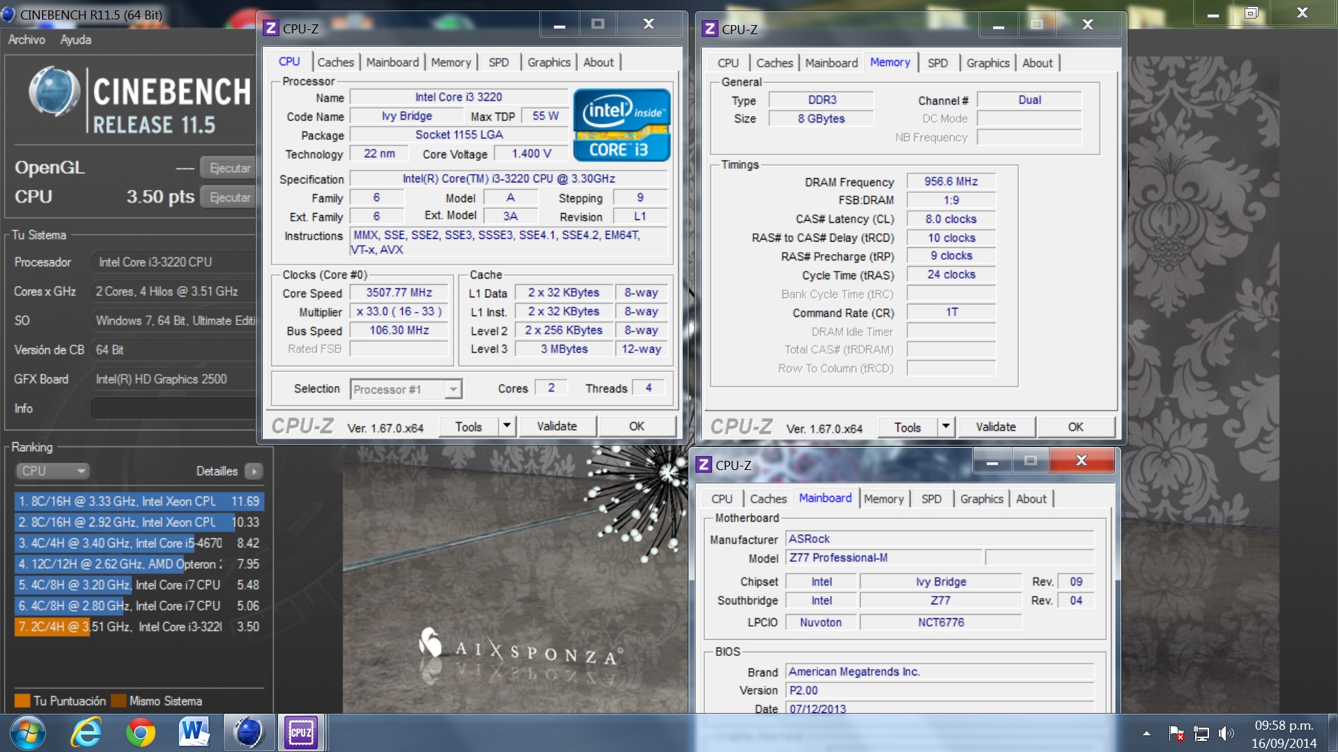Viewport: 1338px width, 752px height.
Task: Open the Archivo menu in Cinebench
Action: point(26,40)
